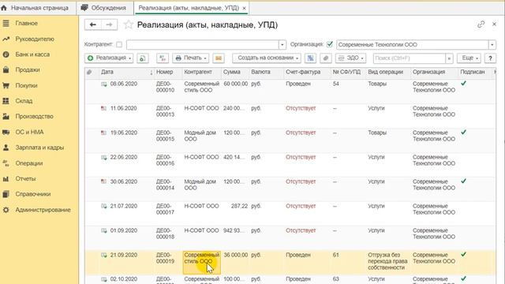Open the Главное section icon
The width and height of the screenshot is (505, 284).
pos(6,23)
